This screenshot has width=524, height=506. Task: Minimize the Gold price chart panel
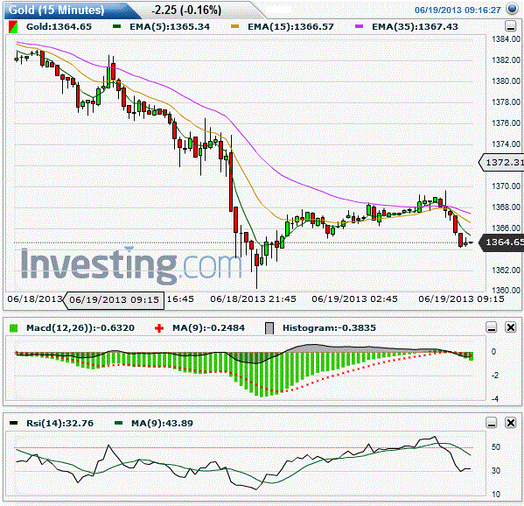(x=510, y=25)
